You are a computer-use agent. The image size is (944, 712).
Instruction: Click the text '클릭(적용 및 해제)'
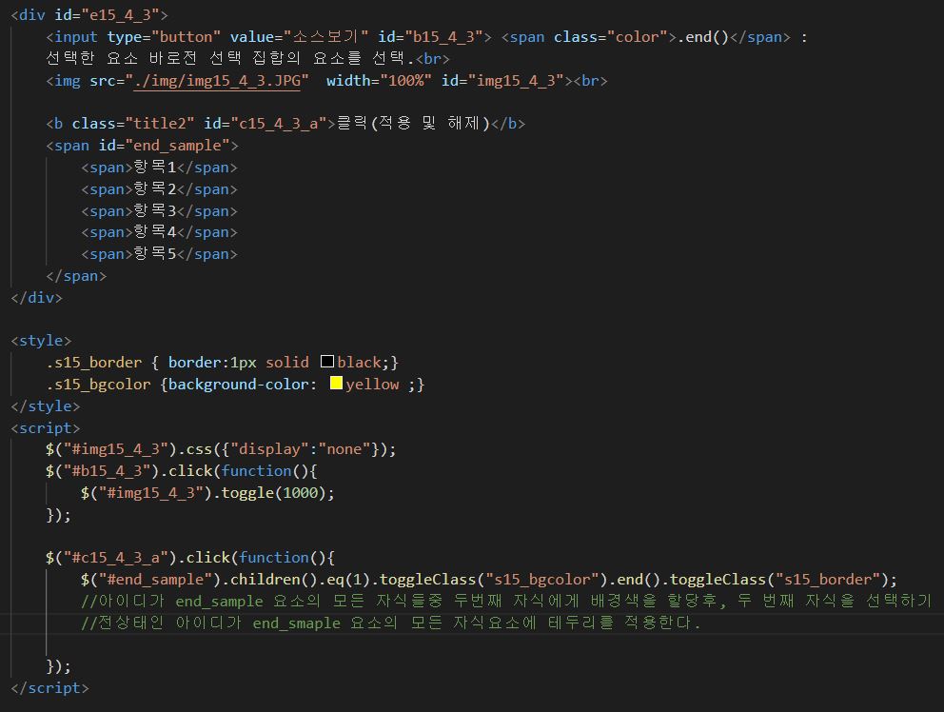[414, 124]
